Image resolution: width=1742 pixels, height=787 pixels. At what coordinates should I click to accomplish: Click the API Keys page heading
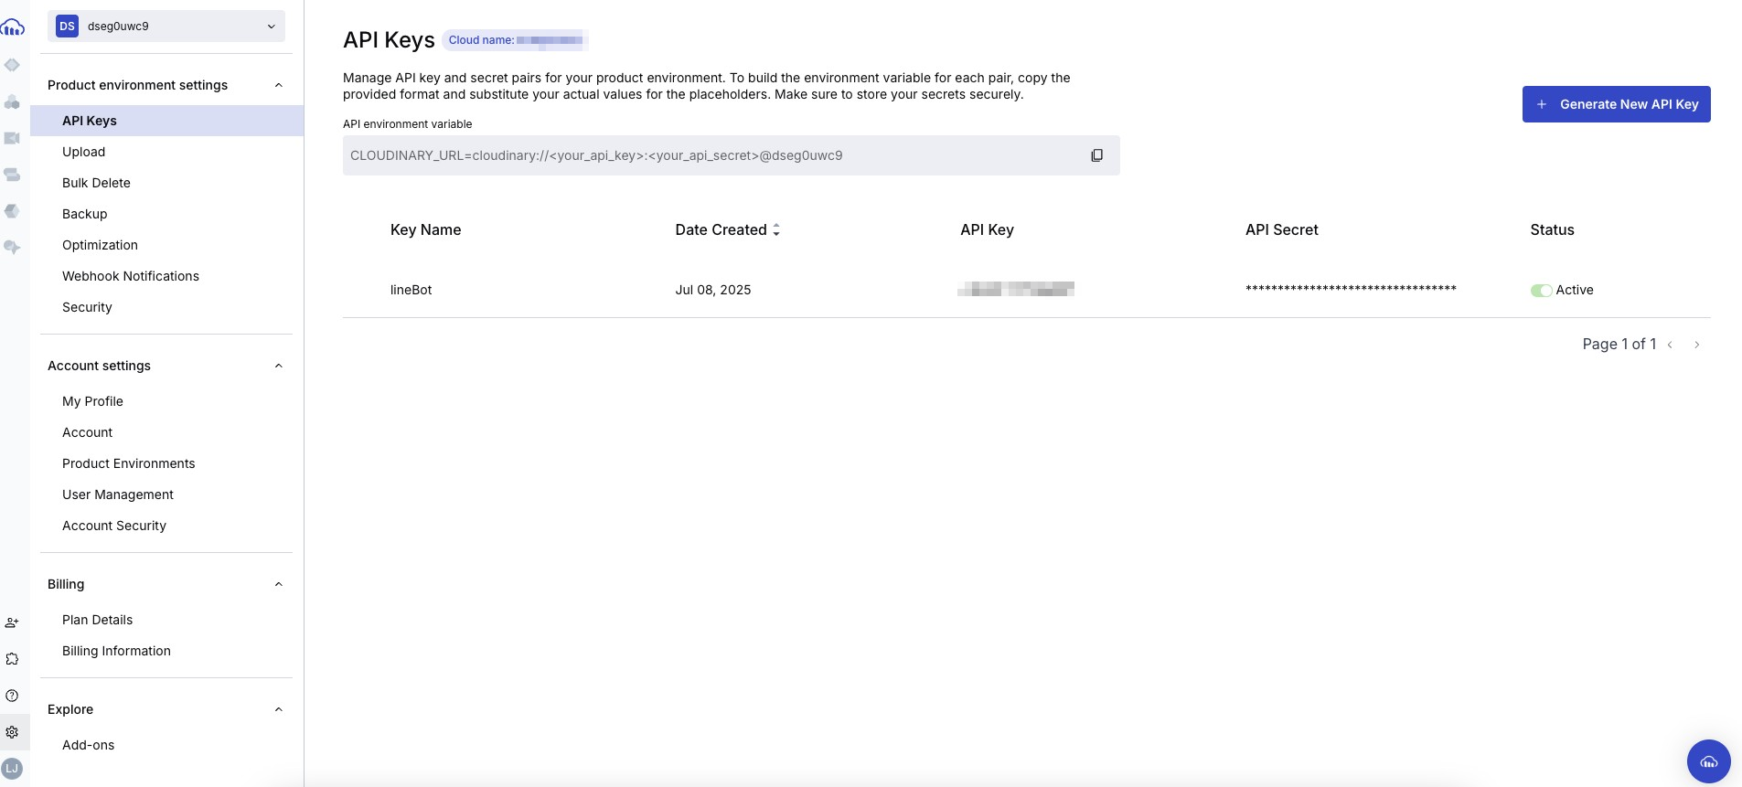point(389,40)
